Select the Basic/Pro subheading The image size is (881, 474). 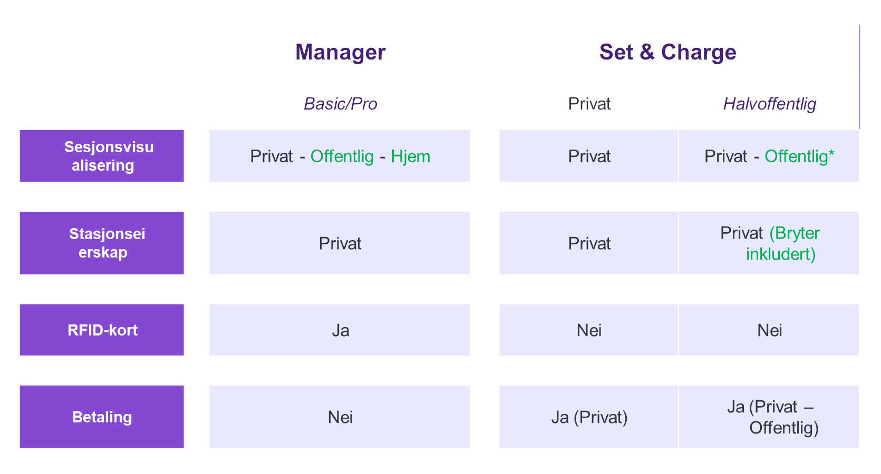click(x=340, y=104)
